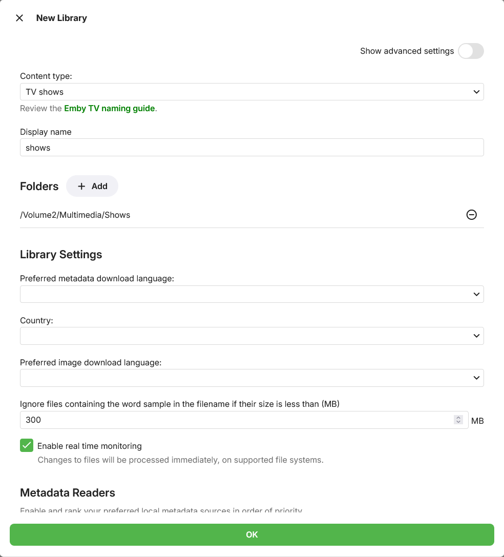Screen dimensions: 504x557
Task: Remove the /Volume2/Multimedia/Shows folder
Action: point(471,215)
